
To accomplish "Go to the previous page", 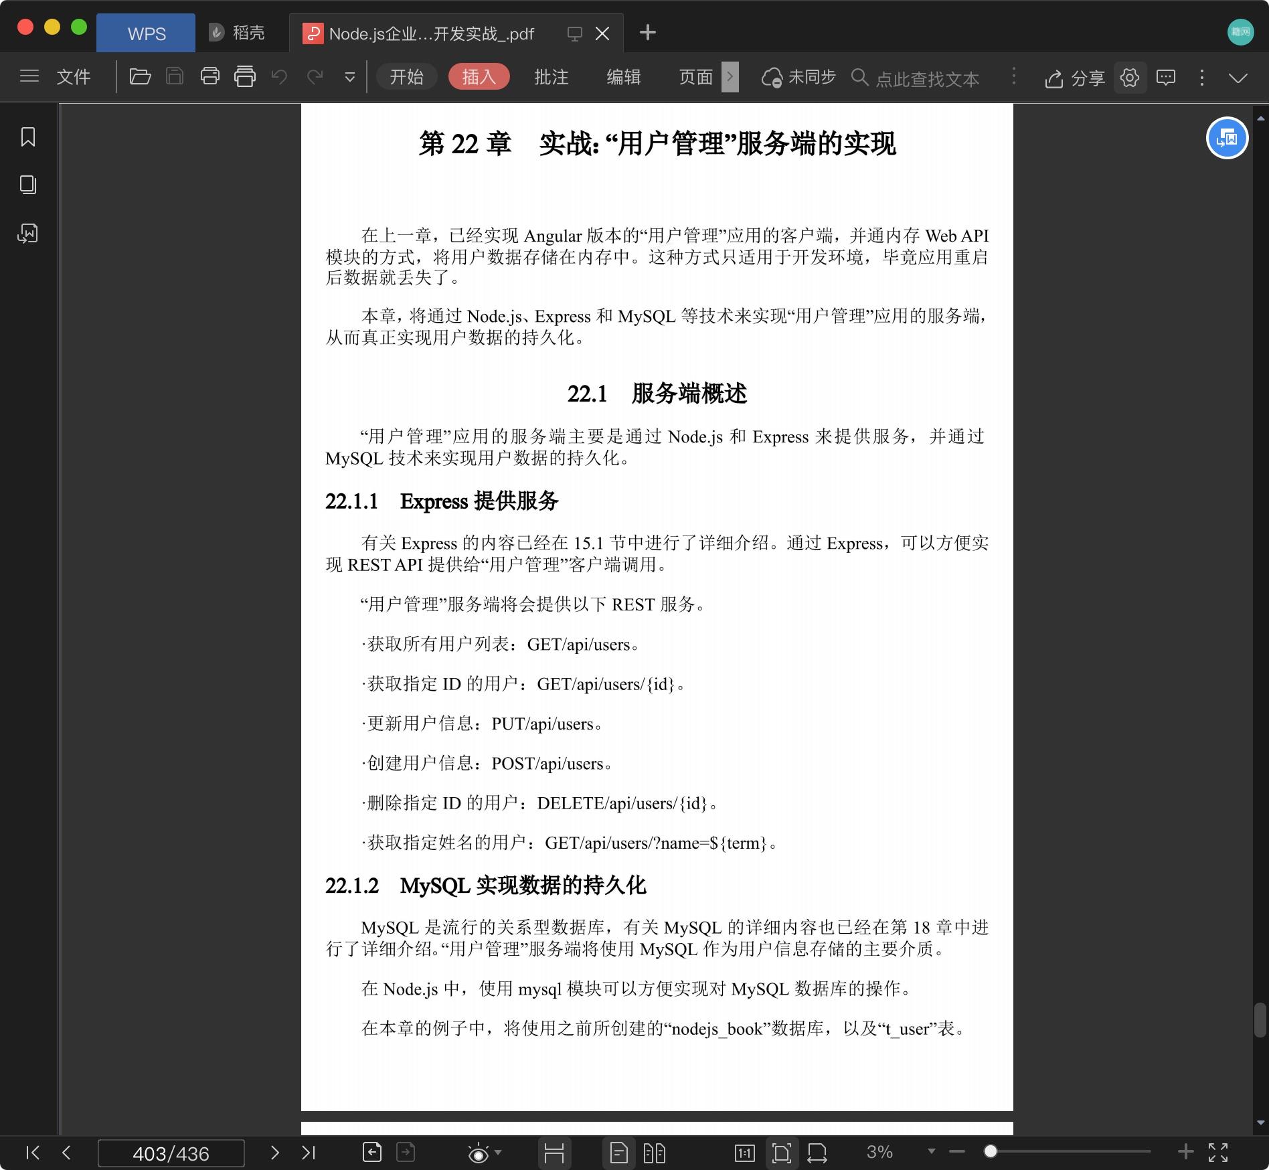I will (x=66, y=1152).
